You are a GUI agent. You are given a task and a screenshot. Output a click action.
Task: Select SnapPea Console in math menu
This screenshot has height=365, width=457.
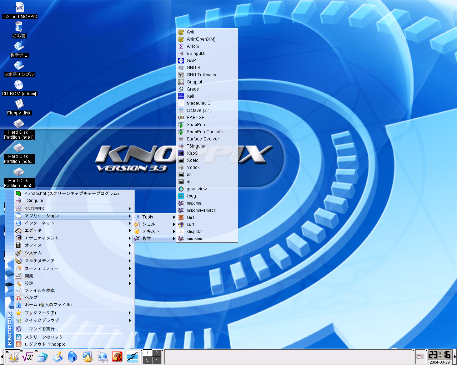207,132
